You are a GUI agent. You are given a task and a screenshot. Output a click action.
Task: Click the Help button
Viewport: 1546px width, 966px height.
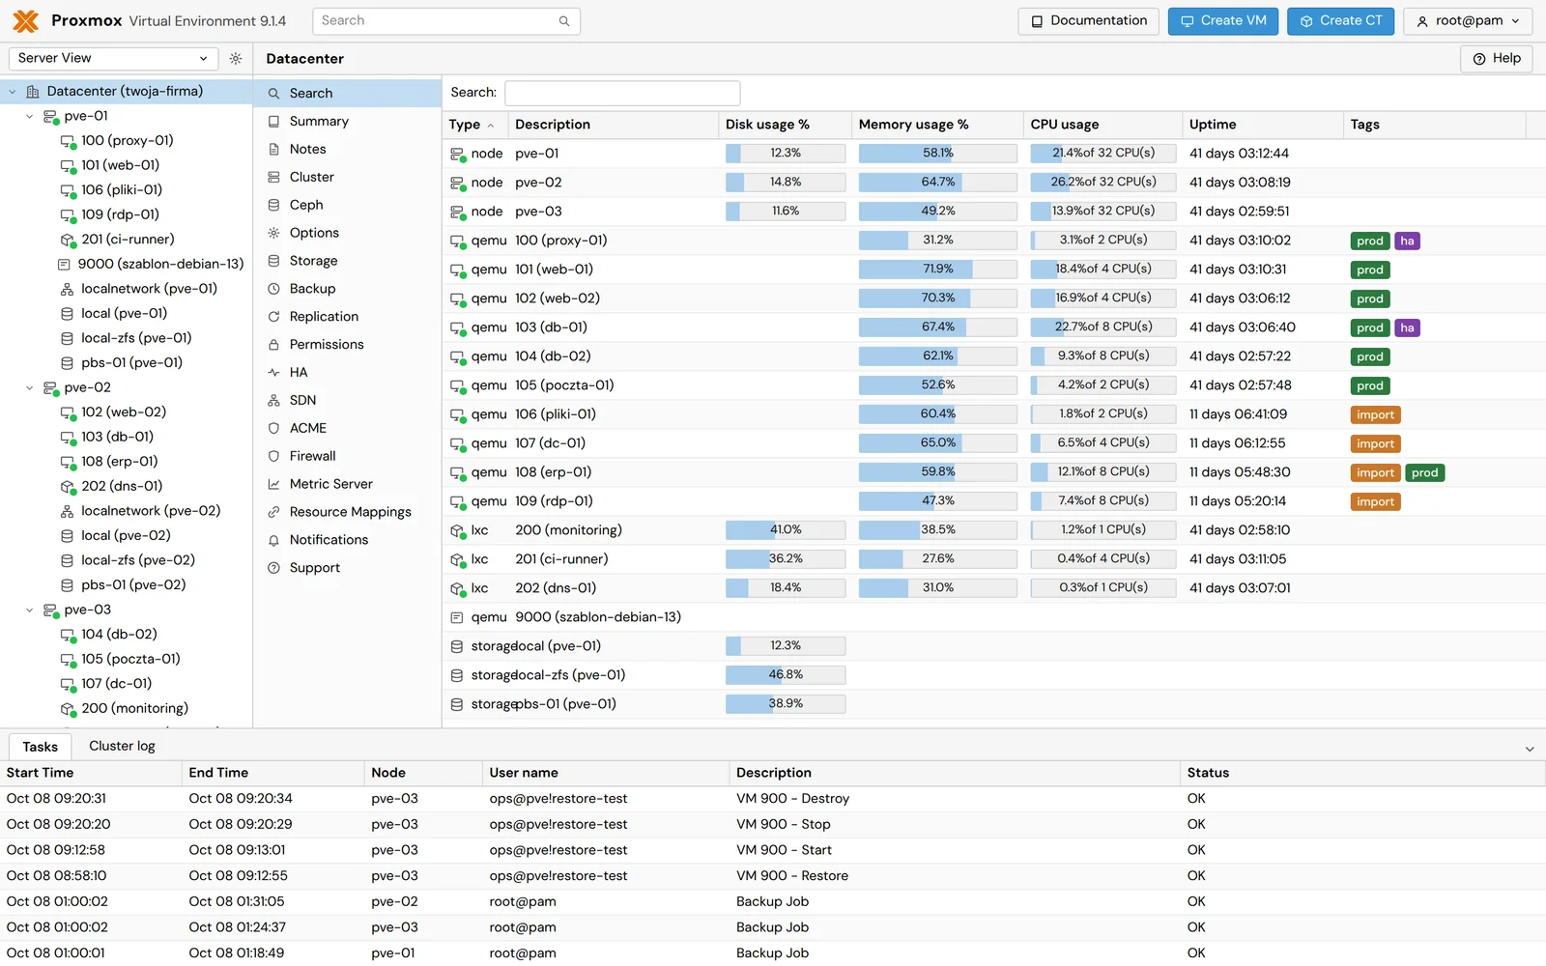click(x=1497, y=59)
